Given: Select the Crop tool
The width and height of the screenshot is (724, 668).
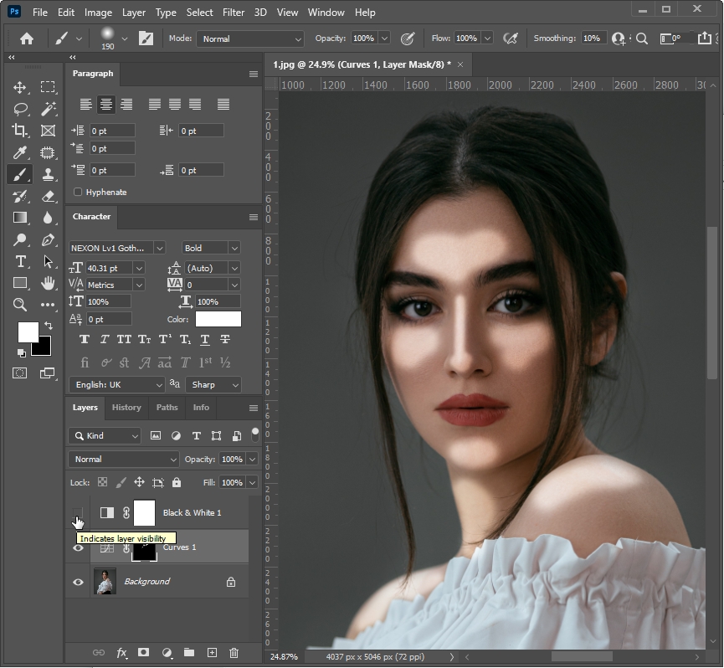Looking at the screenshot, I should (19, 131).
